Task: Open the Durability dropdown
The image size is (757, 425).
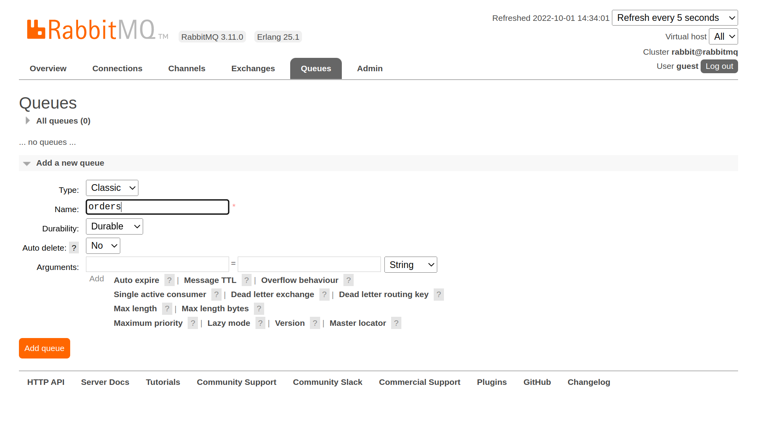Action: [x=114, y=227]
